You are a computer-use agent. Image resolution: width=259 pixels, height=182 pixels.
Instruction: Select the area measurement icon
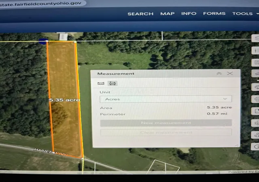(113, 83)
